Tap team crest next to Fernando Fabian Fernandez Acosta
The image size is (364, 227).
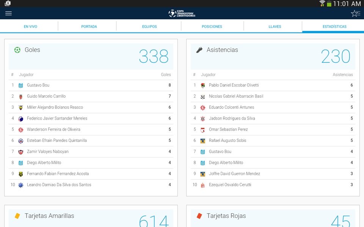pos(20,174)
